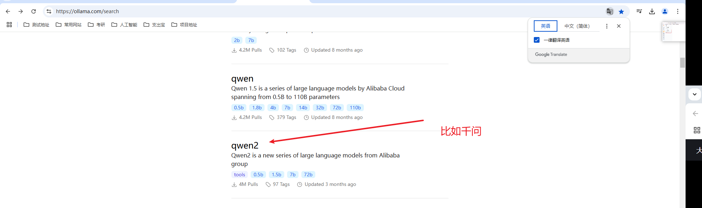Click the 32b size tag
This screenshot has height=208, width=702.
pos(320,108)
